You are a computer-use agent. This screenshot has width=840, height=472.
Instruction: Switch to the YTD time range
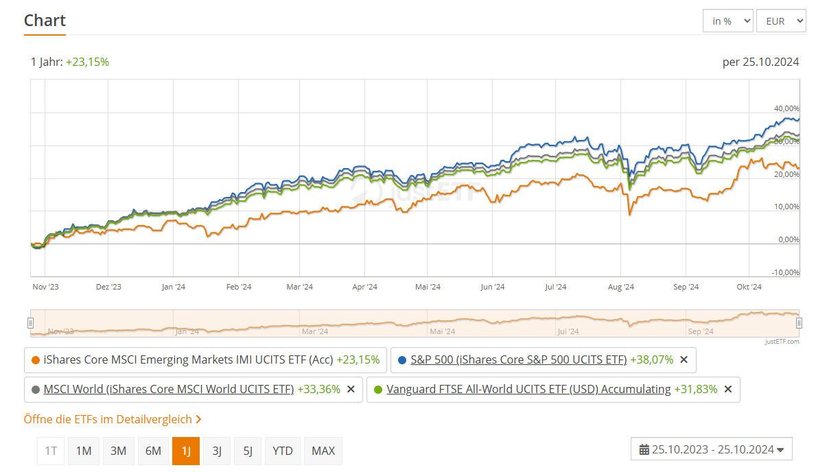coord(283,451)
